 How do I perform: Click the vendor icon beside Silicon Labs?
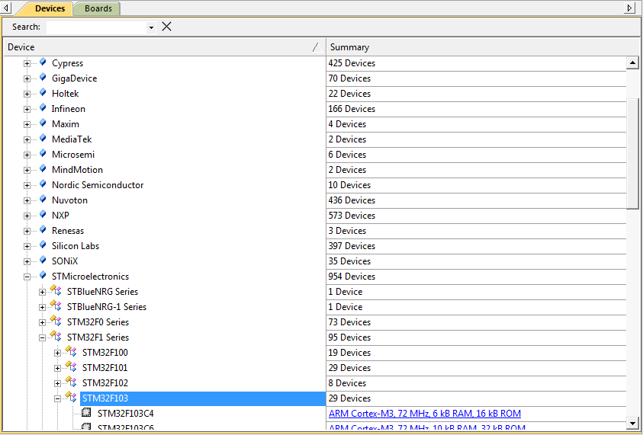(43, 245)
